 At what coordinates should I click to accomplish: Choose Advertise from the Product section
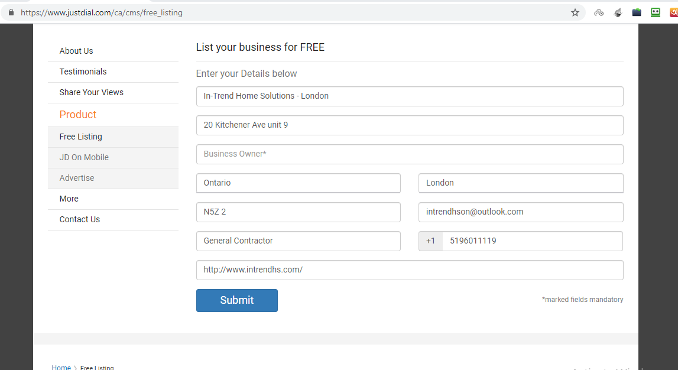click(77, 178)
